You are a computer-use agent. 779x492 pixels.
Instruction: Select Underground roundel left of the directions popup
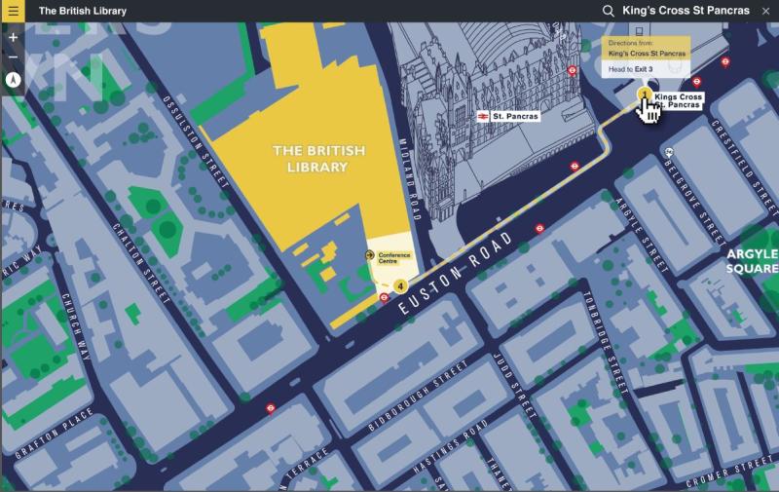pos(573,70)
